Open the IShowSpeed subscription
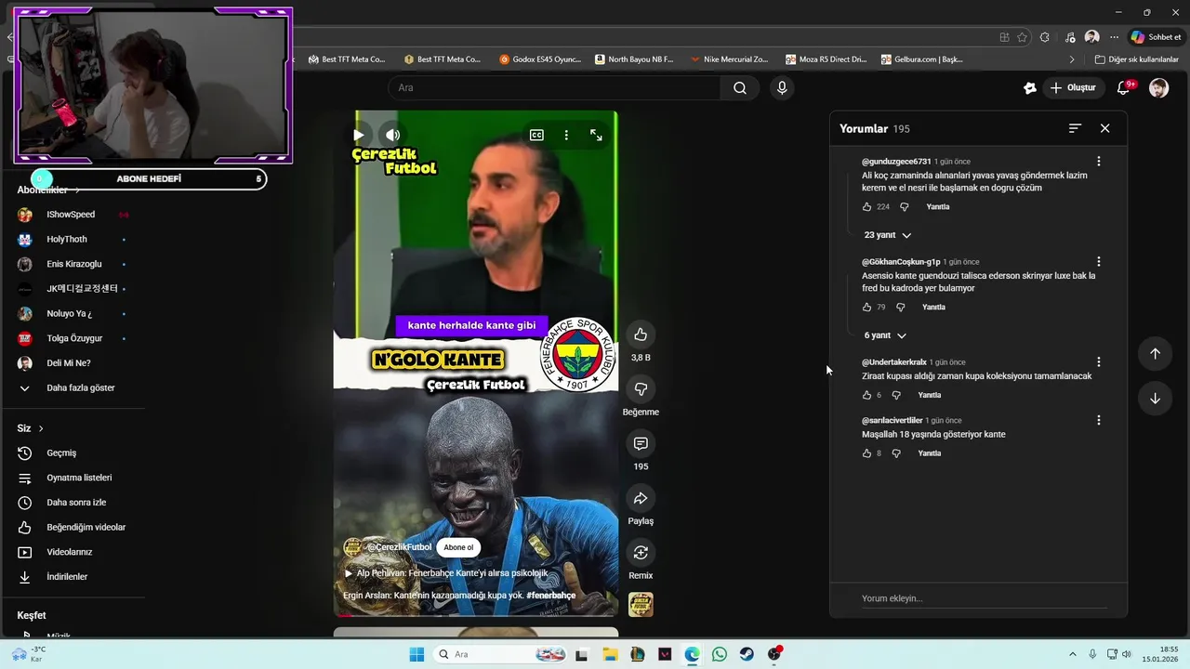1190x669 pixels. pyautogui.click(x=73, y=215)
